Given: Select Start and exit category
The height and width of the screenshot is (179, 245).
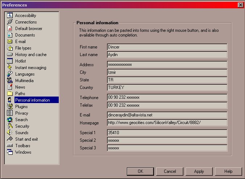Looking at the screenshot, I should click(x=26, y=139).
